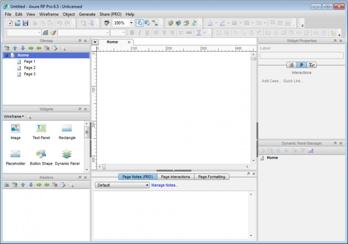Open the font family dropdown
This screenshot has width=348, height=244.
(x=107, y=33)
